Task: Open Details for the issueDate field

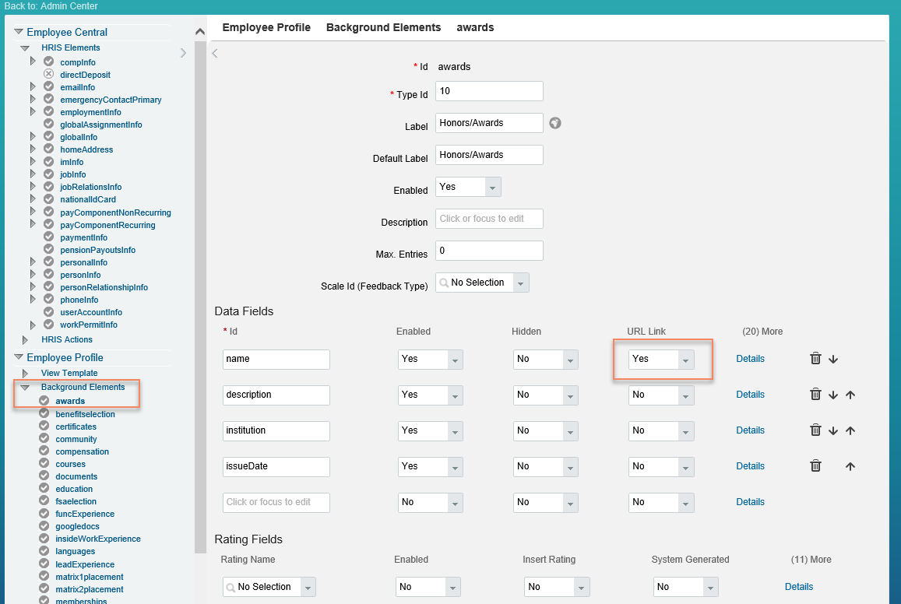Action: pyautogui.click(x=751, y=466)
